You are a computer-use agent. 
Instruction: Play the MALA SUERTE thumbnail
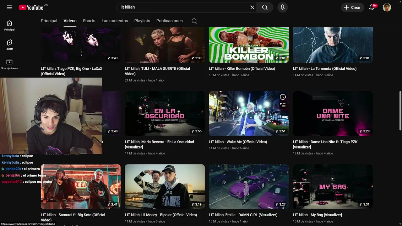coord(165,45)
